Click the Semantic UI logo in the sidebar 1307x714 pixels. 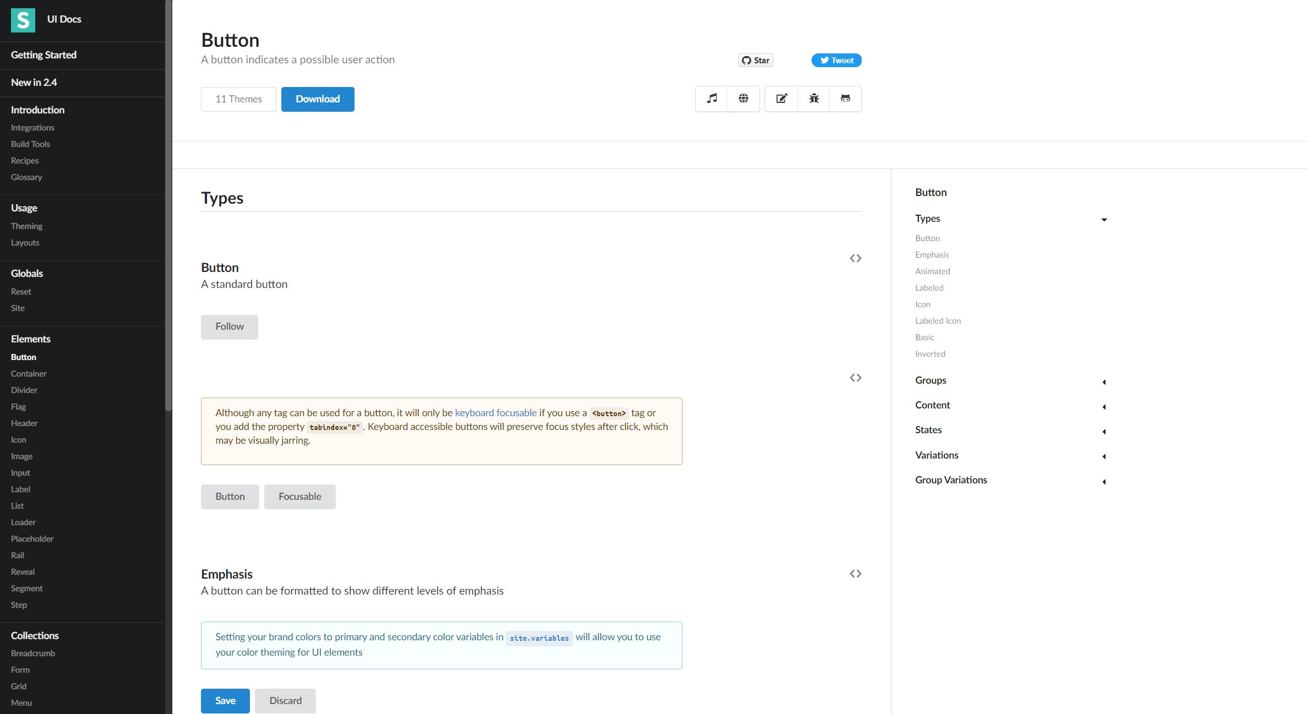point(23,20)
